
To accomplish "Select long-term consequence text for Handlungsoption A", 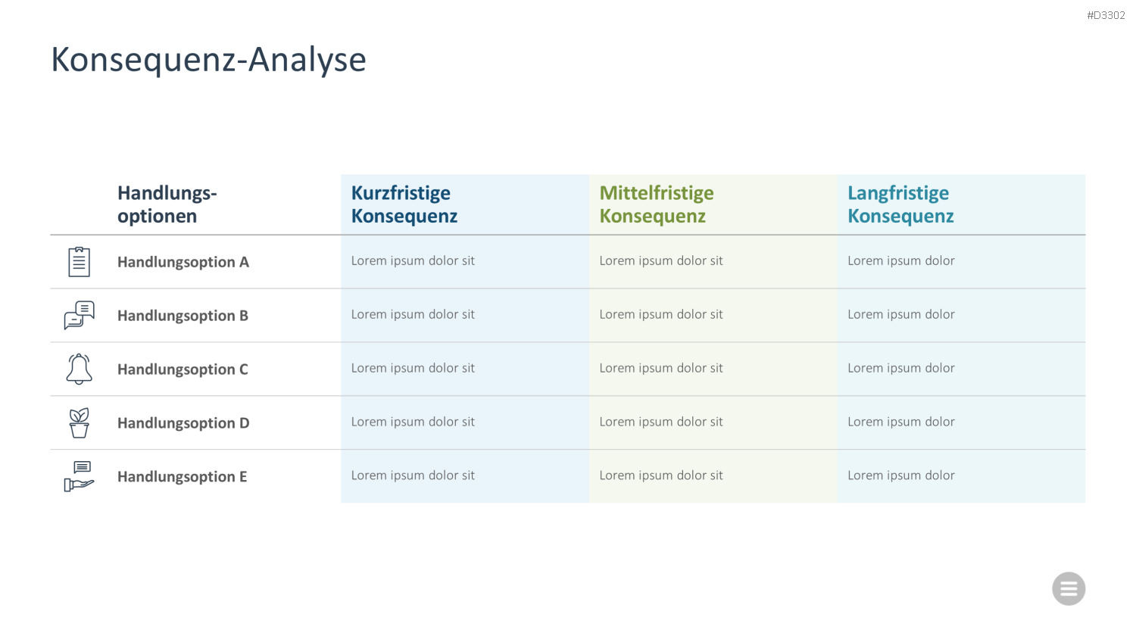I will pos(901,260).
